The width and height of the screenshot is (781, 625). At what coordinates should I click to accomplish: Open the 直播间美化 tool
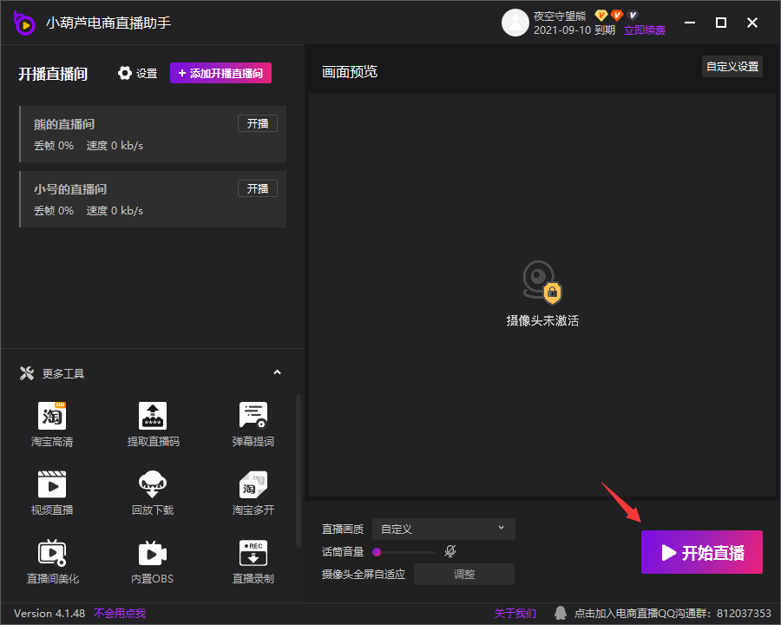click(52, 553)
